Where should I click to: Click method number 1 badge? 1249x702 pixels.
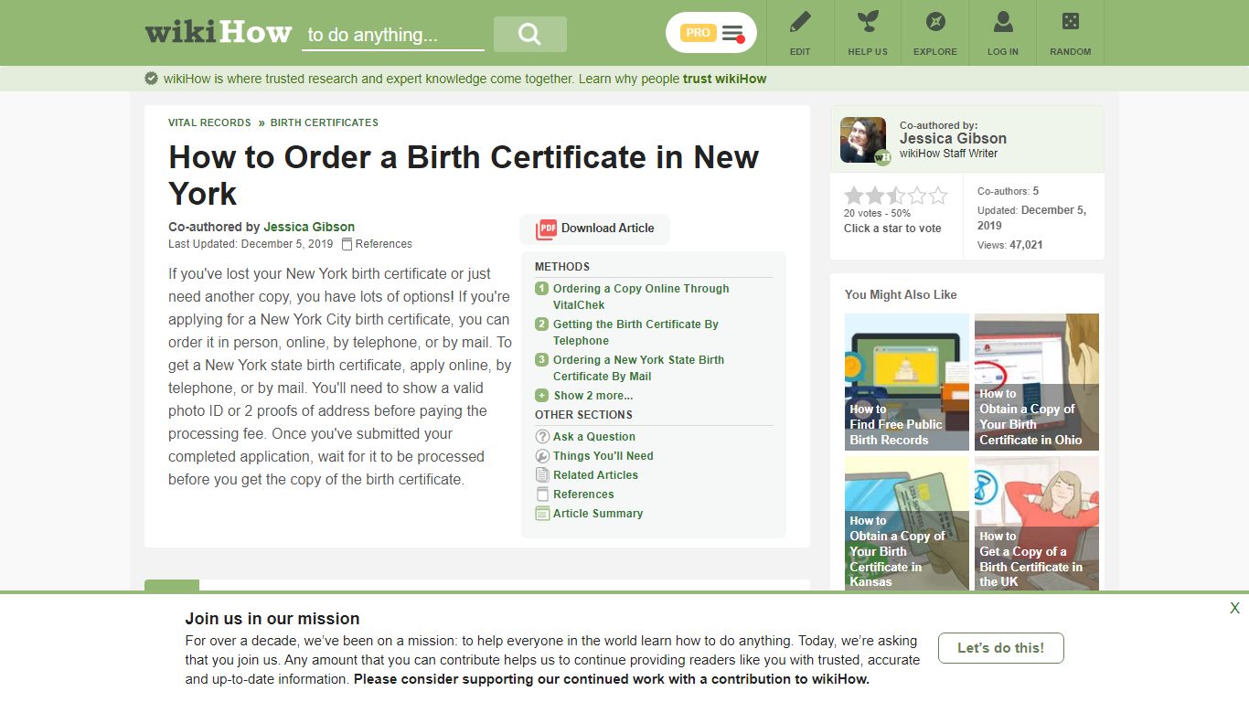pos(542,289)
